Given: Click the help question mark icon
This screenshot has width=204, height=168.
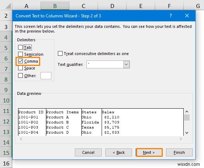Looking at the screenshot, I should click(171, 16).
